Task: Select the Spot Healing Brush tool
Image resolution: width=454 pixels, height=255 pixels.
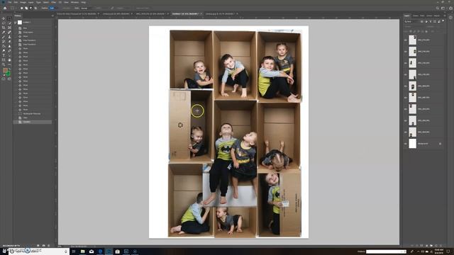Action: [9, 32]
